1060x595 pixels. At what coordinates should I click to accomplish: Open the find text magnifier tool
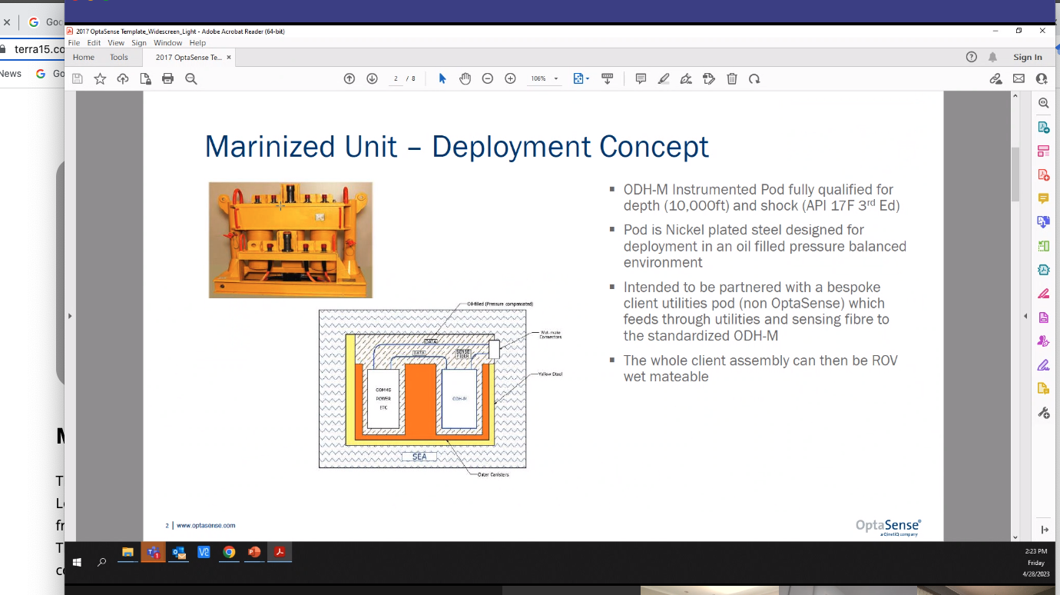point(191,78)
